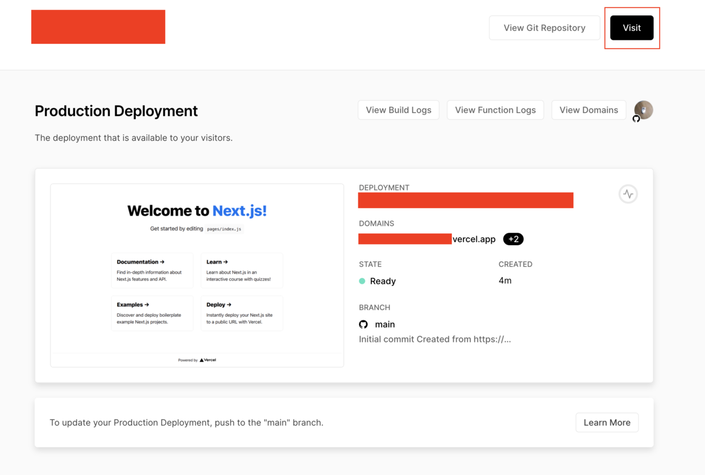705x475 pixels.
Task: Click Powered by Vercel footer text
Action: pos(197,360)
